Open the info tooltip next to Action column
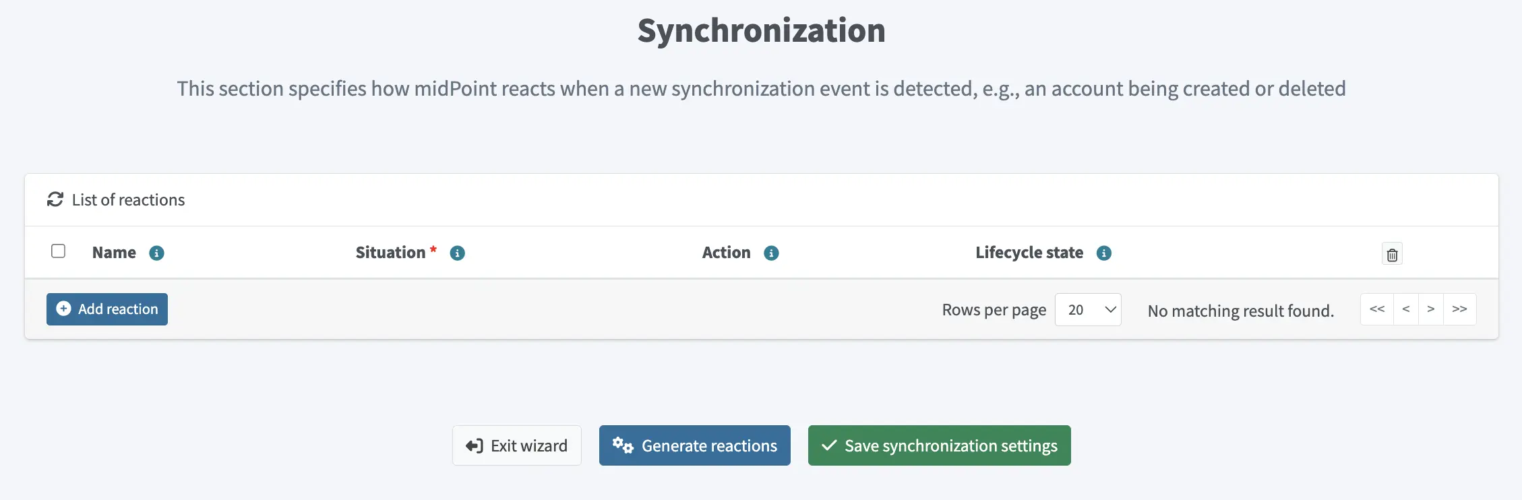The width and height of the screenshot is (1522, 500). click(772, 253)
